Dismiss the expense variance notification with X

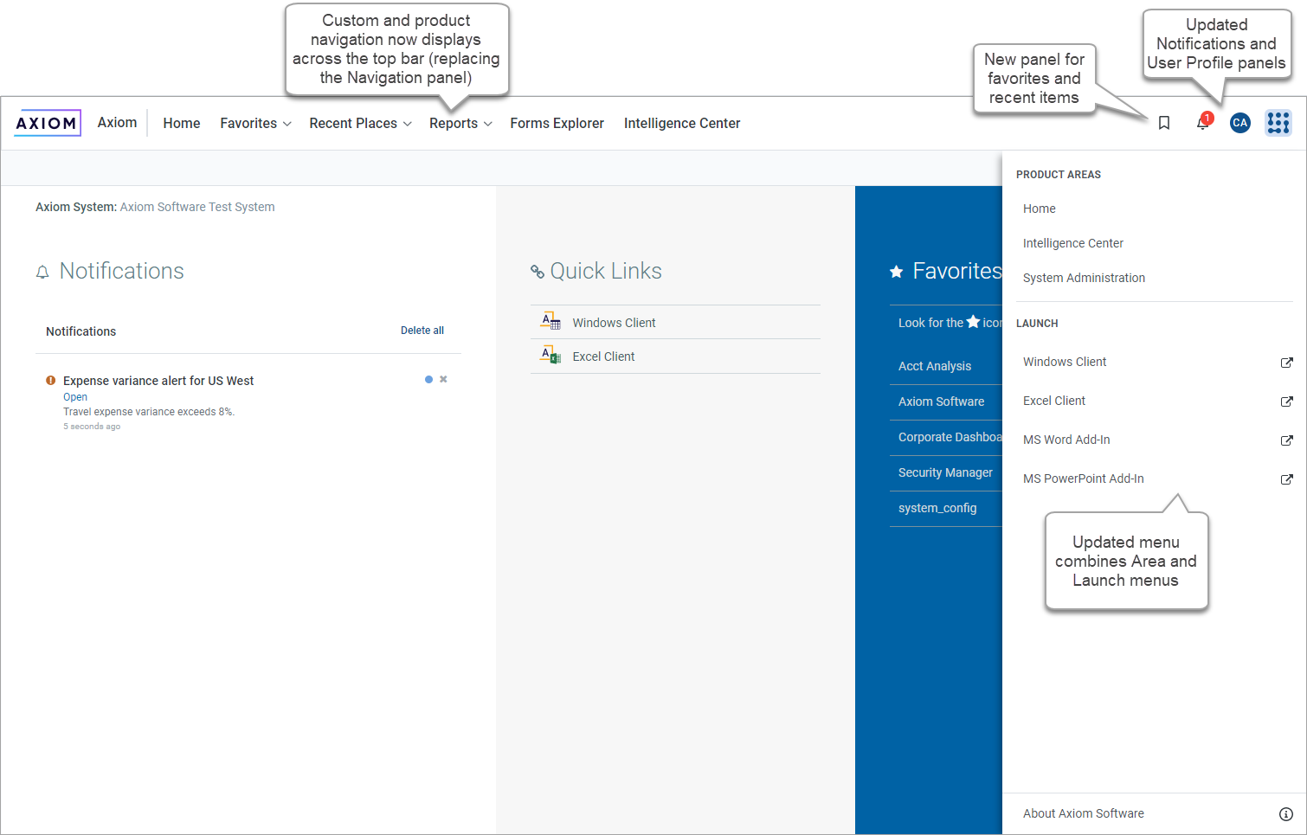(443, 379)
